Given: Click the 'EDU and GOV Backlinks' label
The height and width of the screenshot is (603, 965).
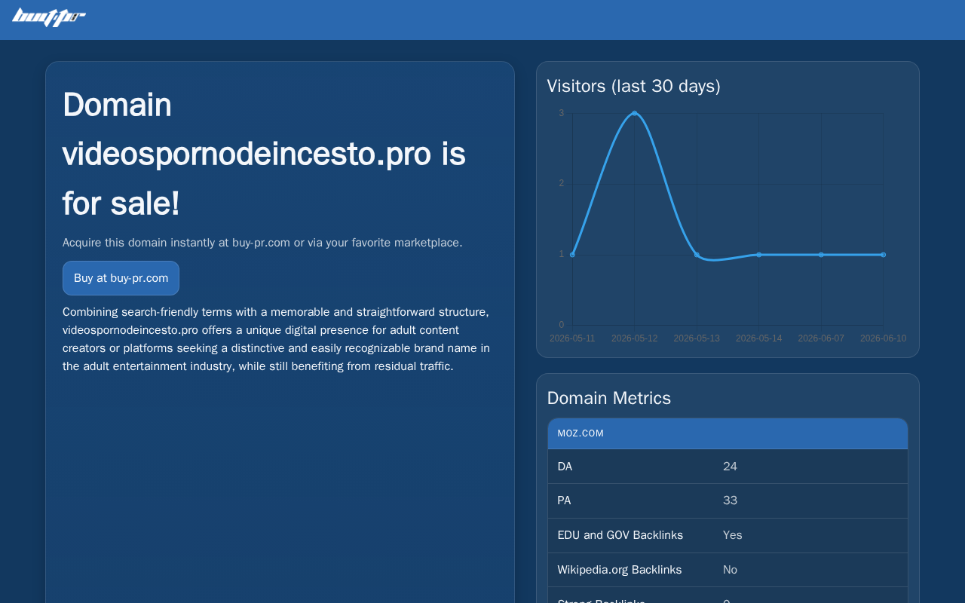Looking at the screenshot, I should [x=620, y=535].
